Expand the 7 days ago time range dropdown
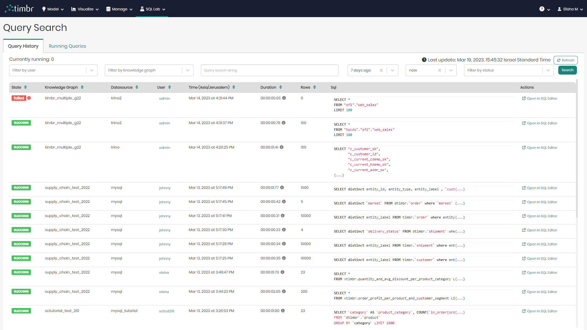 click(x=392, y=70)
